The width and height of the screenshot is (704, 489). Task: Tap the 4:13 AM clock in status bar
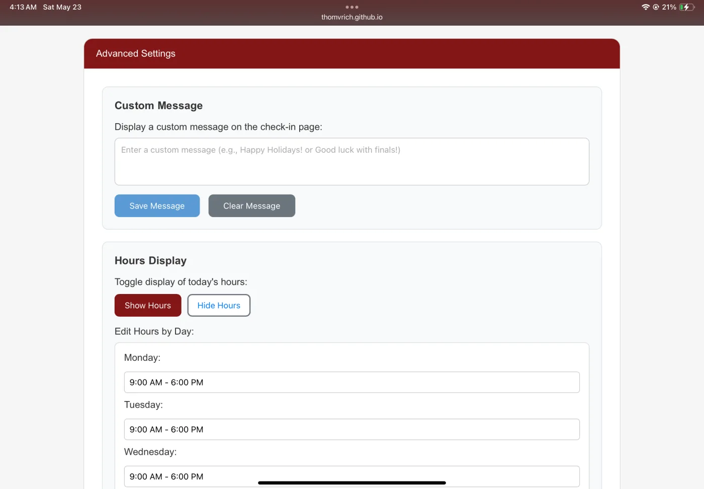tap(23, 7)
